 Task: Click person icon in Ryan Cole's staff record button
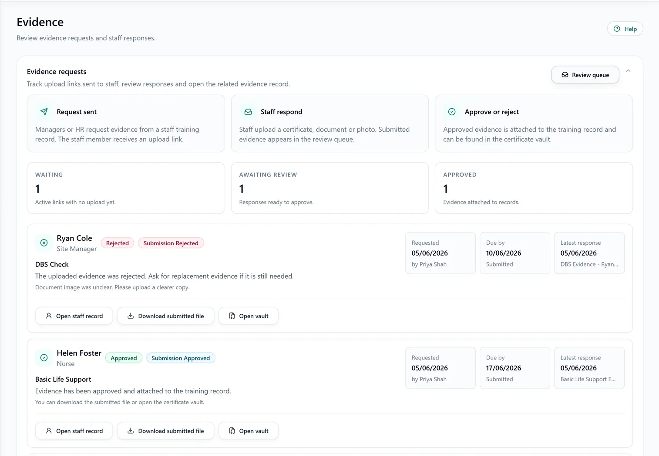tap(49, 316)
